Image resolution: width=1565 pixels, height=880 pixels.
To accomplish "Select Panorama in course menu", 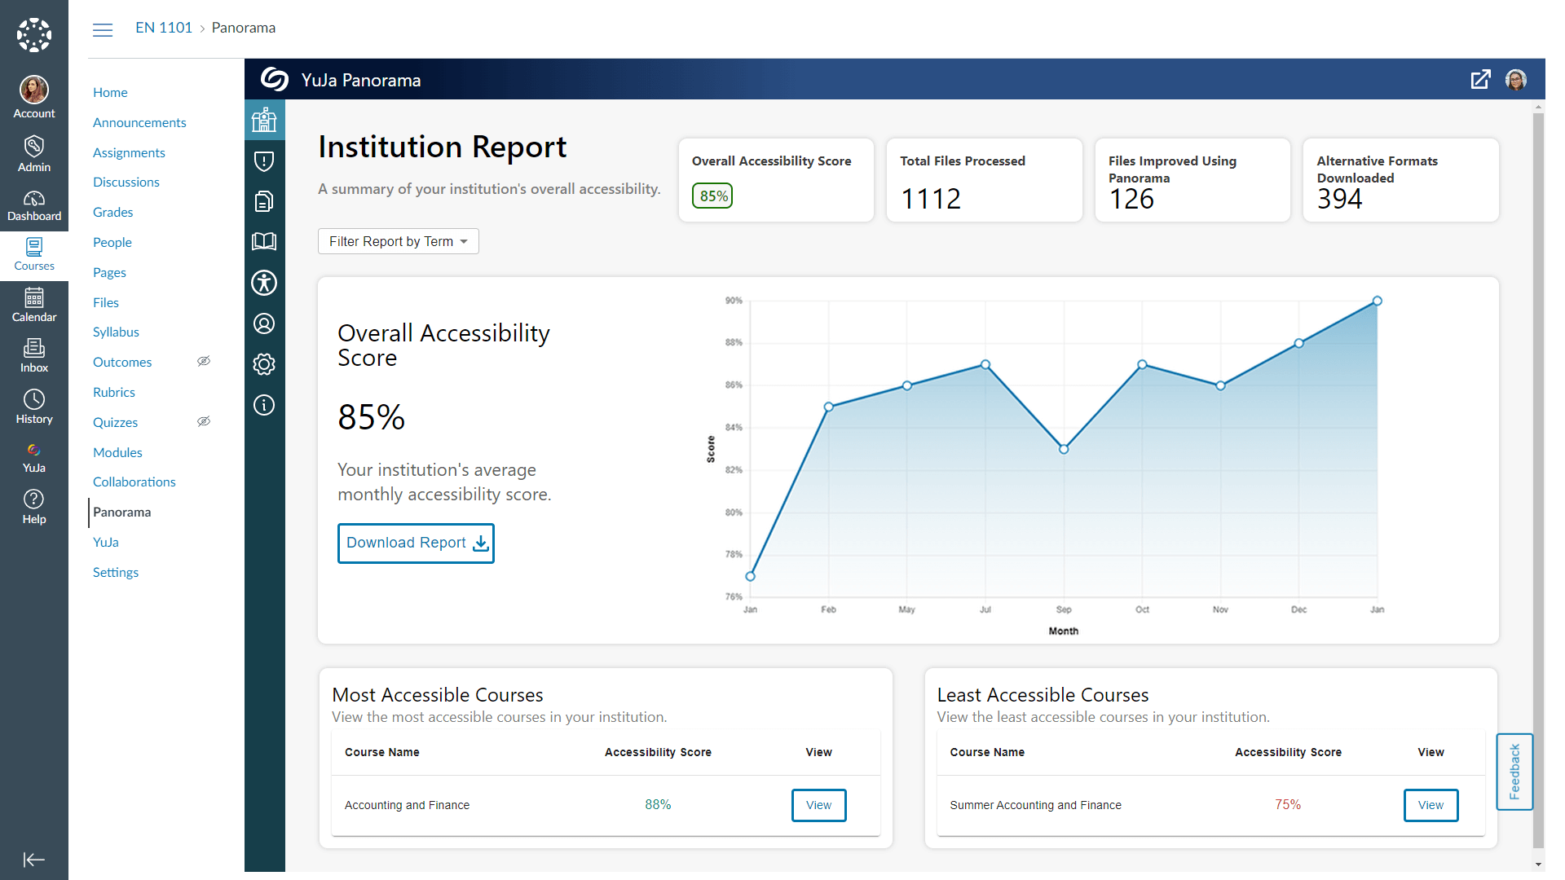I will click(121, 512).
